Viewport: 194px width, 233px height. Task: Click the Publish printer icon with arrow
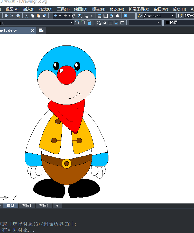(18, 16)
